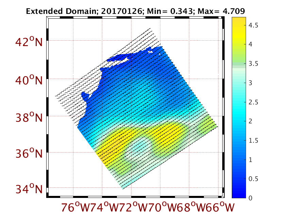This screenshot has width=297, height=222.
Task: Click the colorbar tick label '2'
Action: pos(250,121)
